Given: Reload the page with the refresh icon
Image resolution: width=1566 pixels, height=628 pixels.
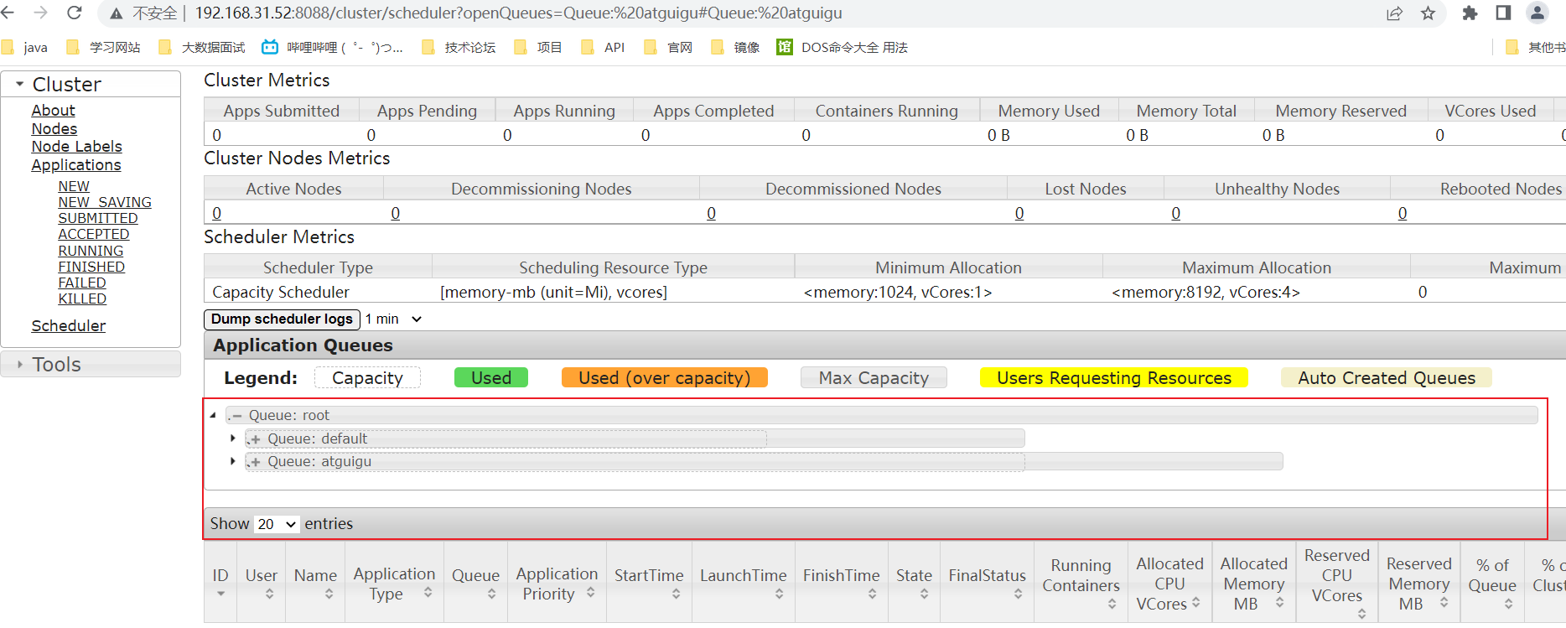Looking at the screenshot, I should coord(74,13).
